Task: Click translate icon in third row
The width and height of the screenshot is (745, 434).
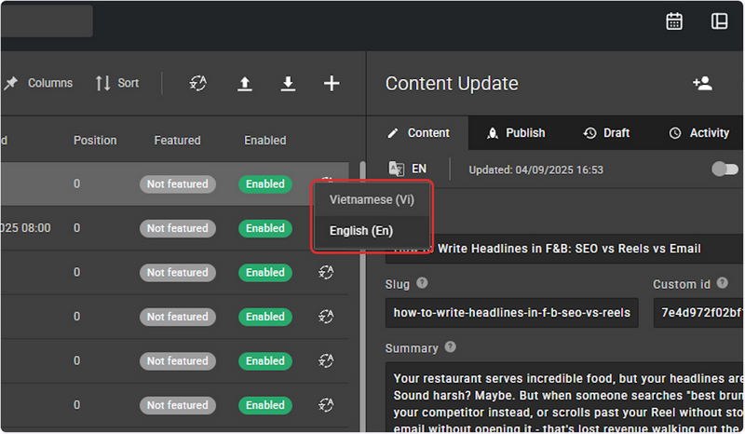Action: click(x=326, y=272)
